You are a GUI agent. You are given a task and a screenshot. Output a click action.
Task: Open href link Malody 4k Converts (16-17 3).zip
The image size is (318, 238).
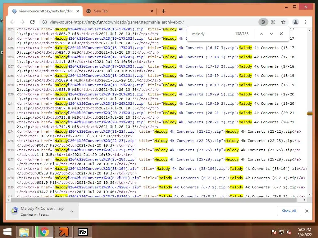coord(100,48)
